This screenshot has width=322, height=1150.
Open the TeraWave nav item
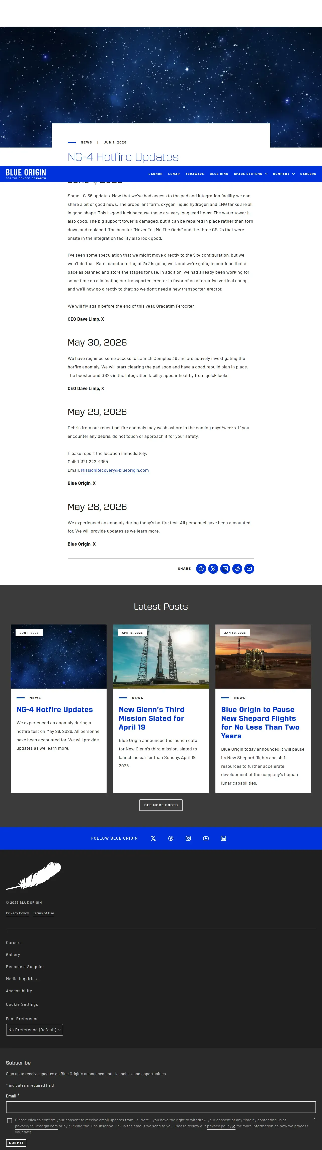pyautogui.click(x=195, y=174)
